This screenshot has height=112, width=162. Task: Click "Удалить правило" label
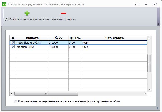pyautogui.click(x=64, y=19)
